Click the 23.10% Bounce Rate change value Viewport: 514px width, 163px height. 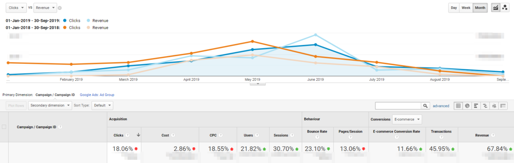point(316,149)
